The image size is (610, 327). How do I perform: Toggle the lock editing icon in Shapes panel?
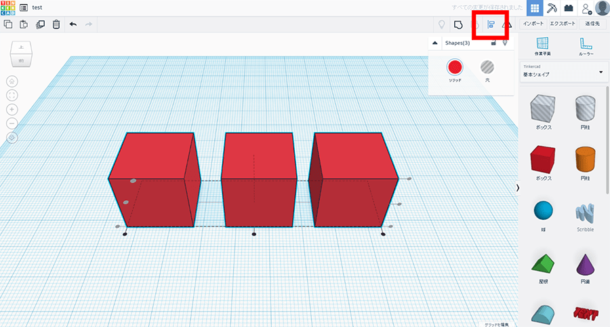(493, 43)
